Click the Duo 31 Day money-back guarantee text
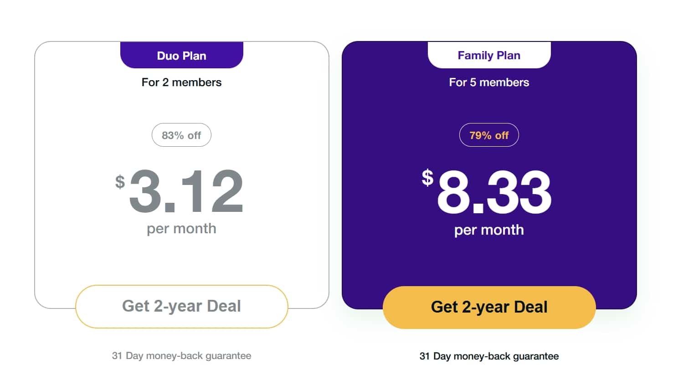The width and height of the screenshot is (673, 380). [x=181, y=355]
